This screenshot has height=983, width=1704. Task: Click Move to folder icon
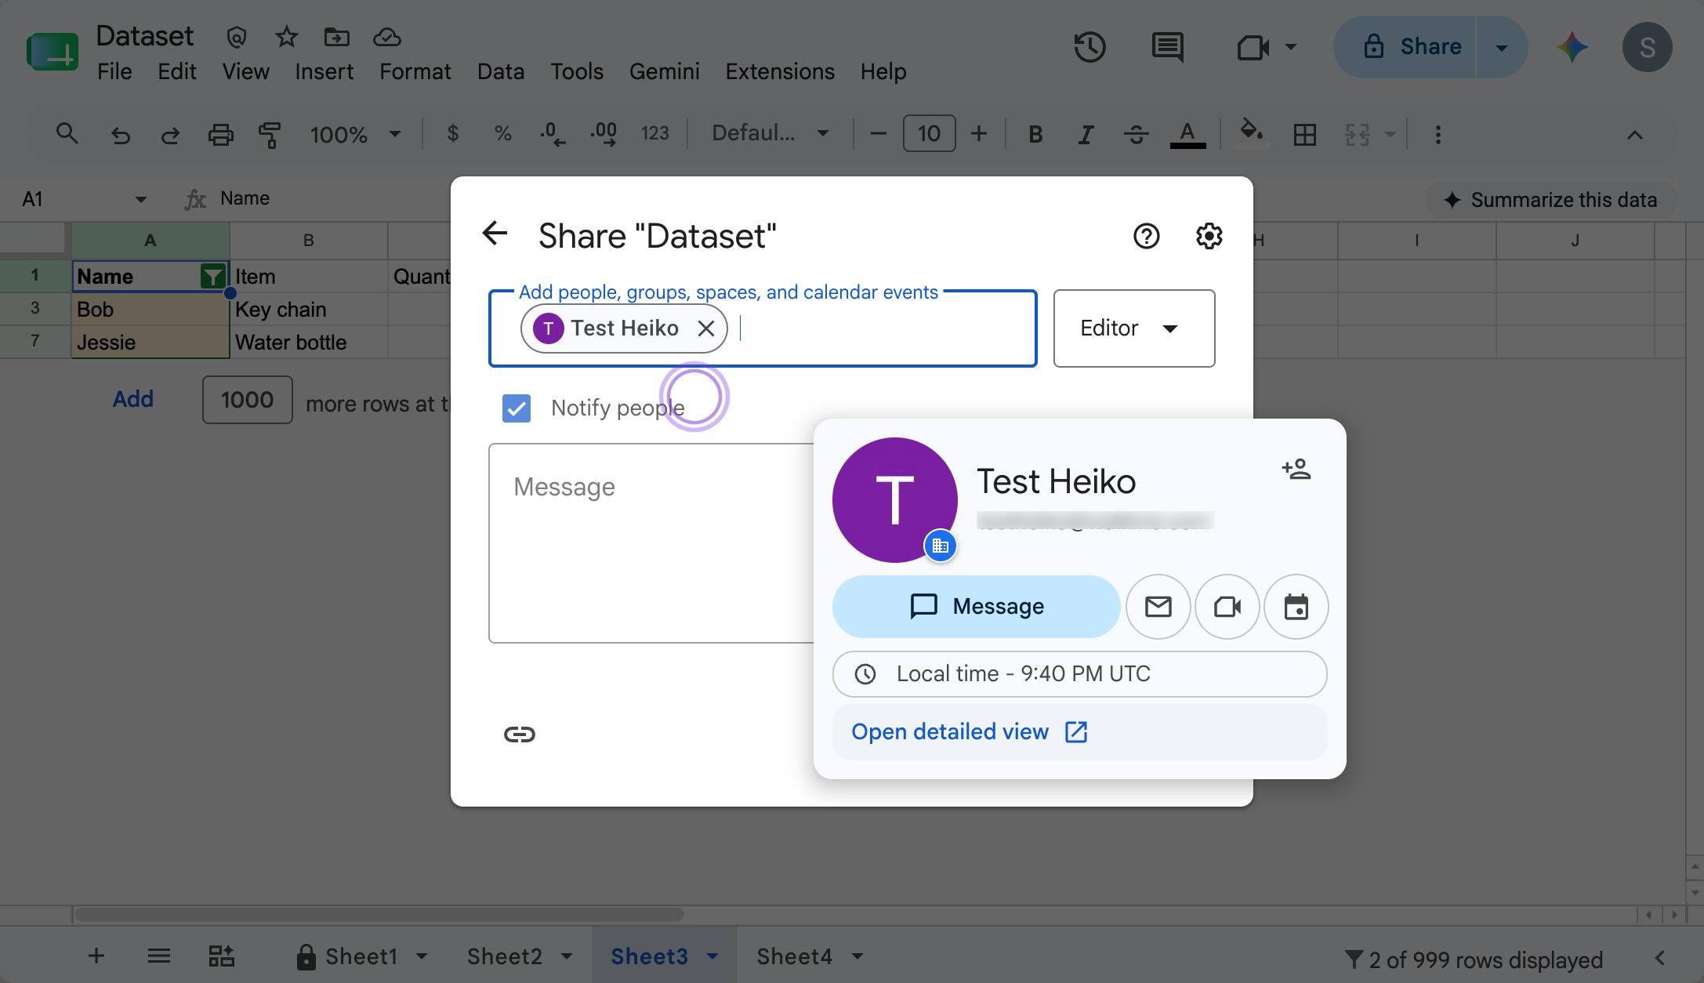(x=336, y=36)
